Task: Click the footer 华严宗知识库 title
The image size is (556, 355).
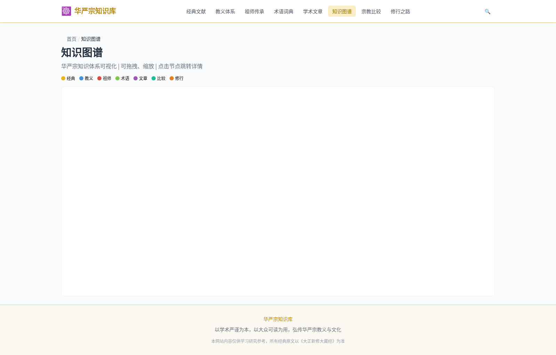Action: point(278,319)
